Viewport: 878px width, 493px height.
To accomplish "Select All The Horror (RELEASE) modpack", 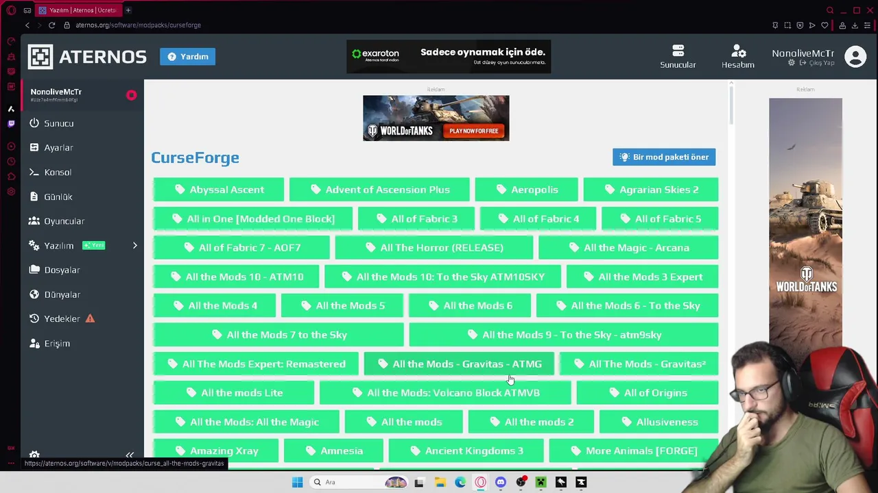I will [x=434, y=248].
